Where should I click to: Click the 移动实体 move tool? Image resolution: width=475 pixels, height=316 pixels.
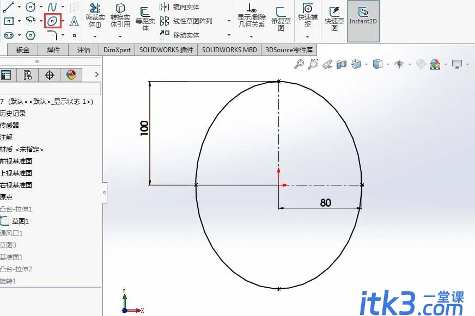point(179,35)
